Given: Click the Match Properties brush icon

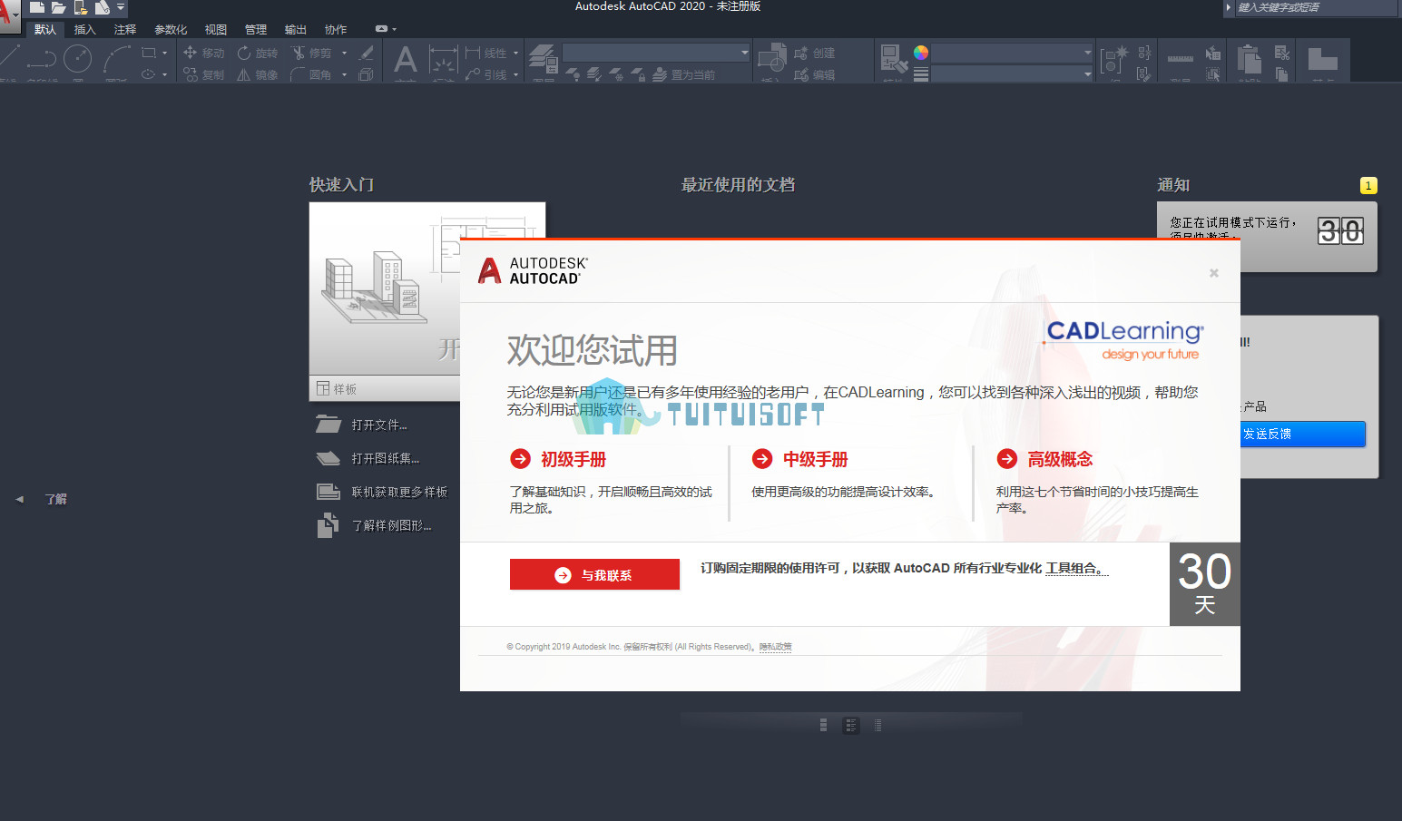Looking at the screenshot, I should coord(894,58).
